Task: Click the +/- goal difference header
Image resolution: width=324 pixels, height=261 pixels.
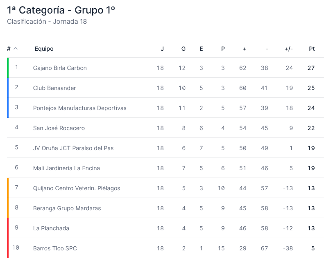Action: click(289, 49)
